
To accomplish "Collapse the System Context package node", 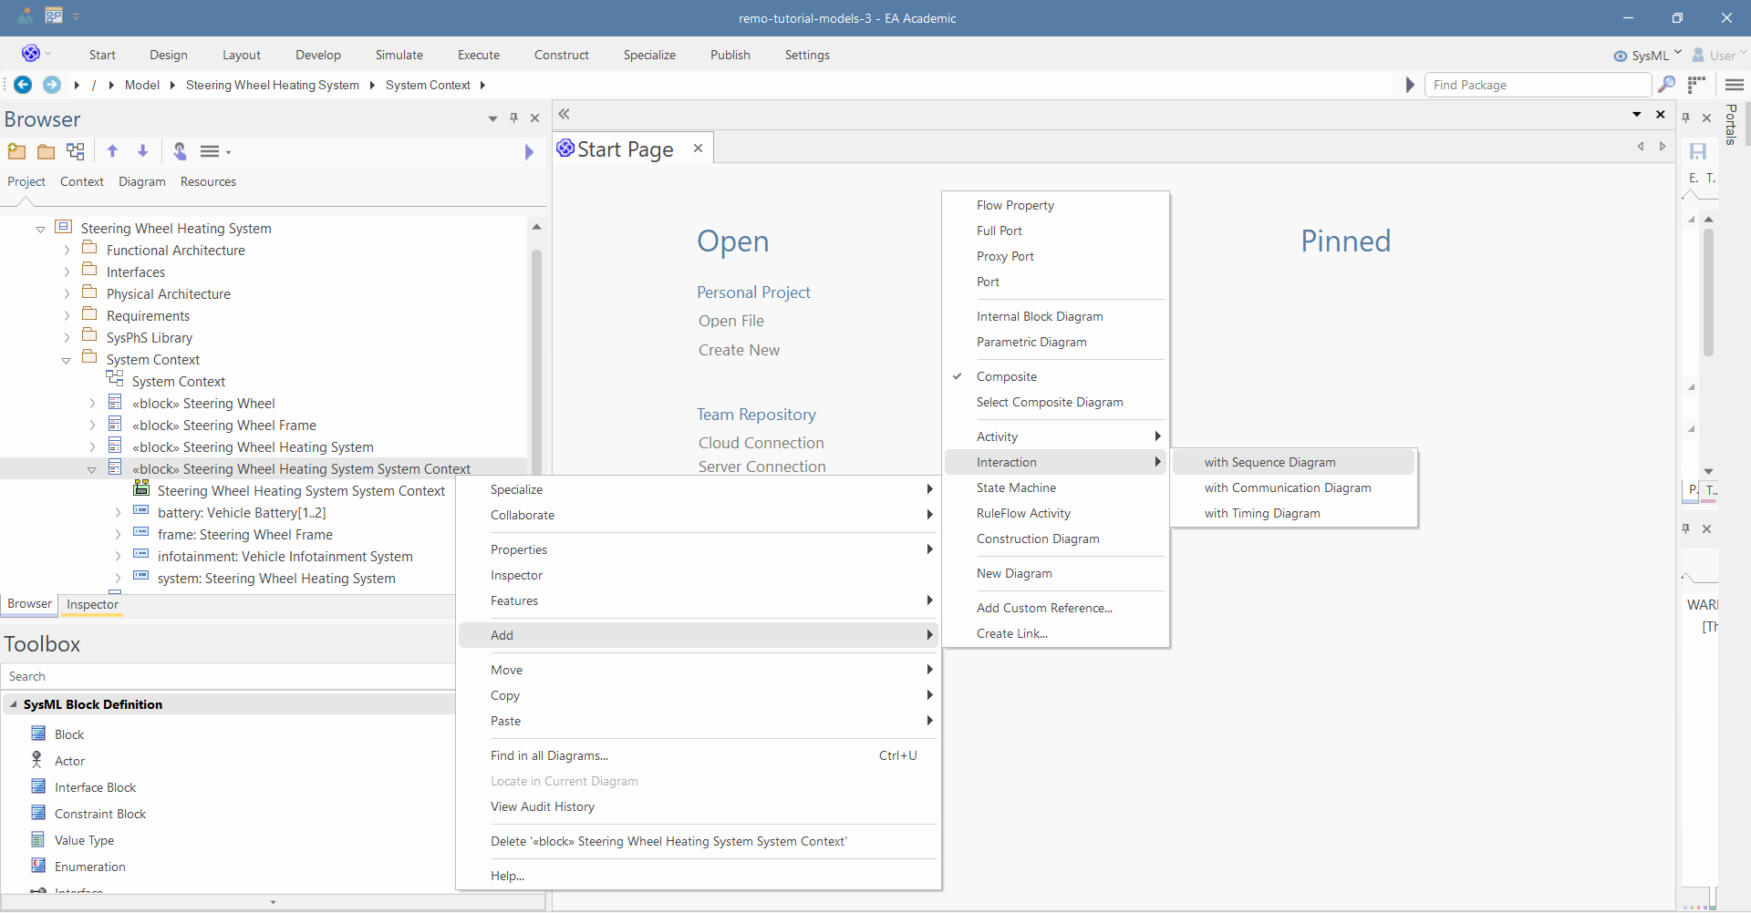I will pyautogui.click(x=67, y=360).
